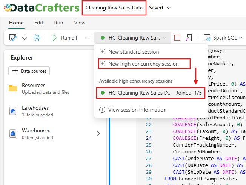This screenshot has height=185, width=246.
Task: Open notebook settings gear icon
Action: point(37,38)
